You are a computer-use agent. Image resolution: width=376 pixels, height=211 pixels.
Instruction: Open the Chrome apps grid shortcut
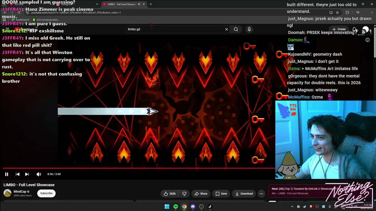point(4,20)
